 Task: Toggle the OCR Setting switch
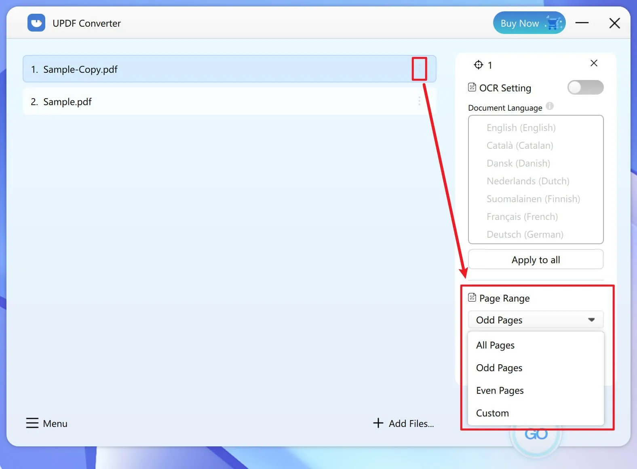click(585, 87)
